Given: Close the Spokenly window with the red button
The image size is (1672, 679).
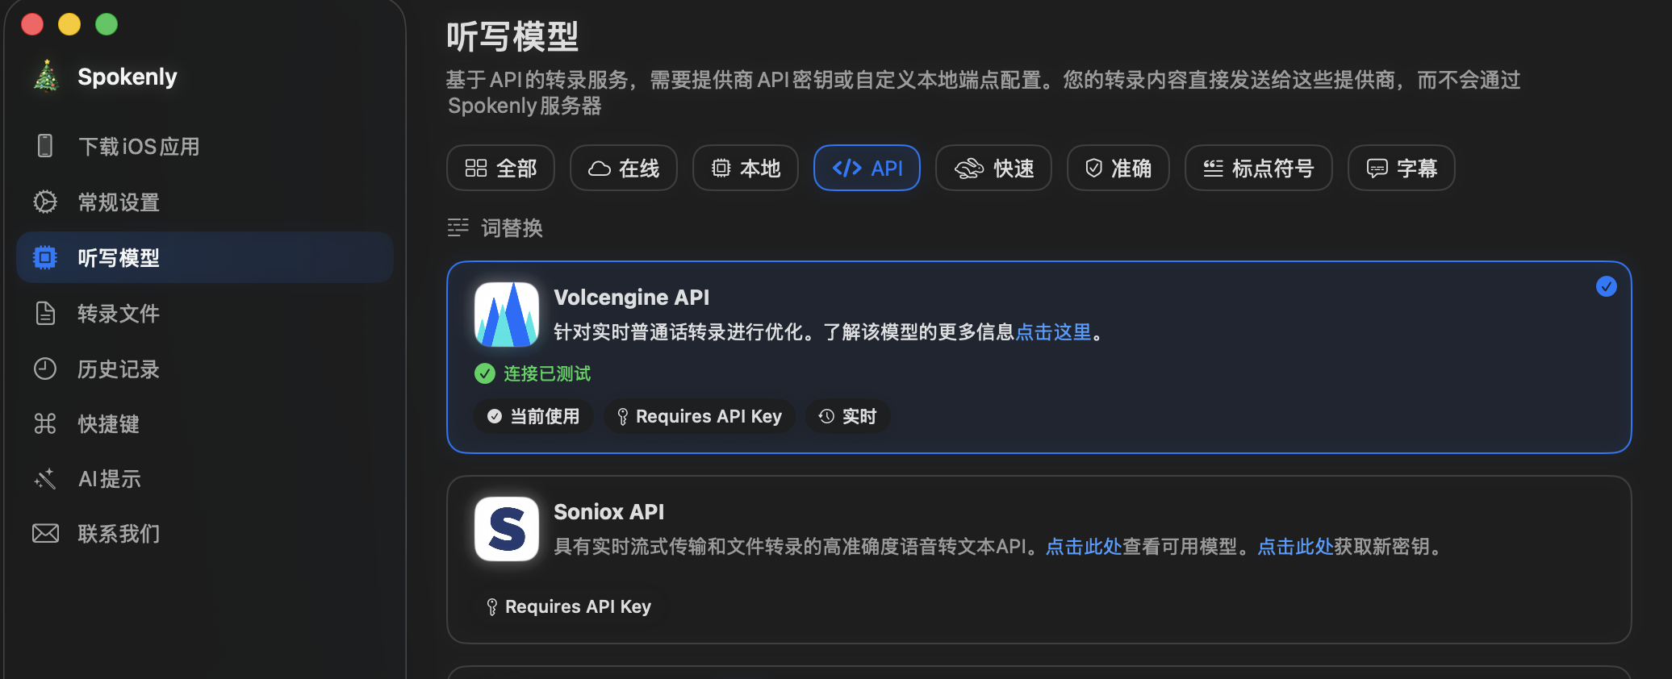Looking at the screenshot, I should point(32,24).
